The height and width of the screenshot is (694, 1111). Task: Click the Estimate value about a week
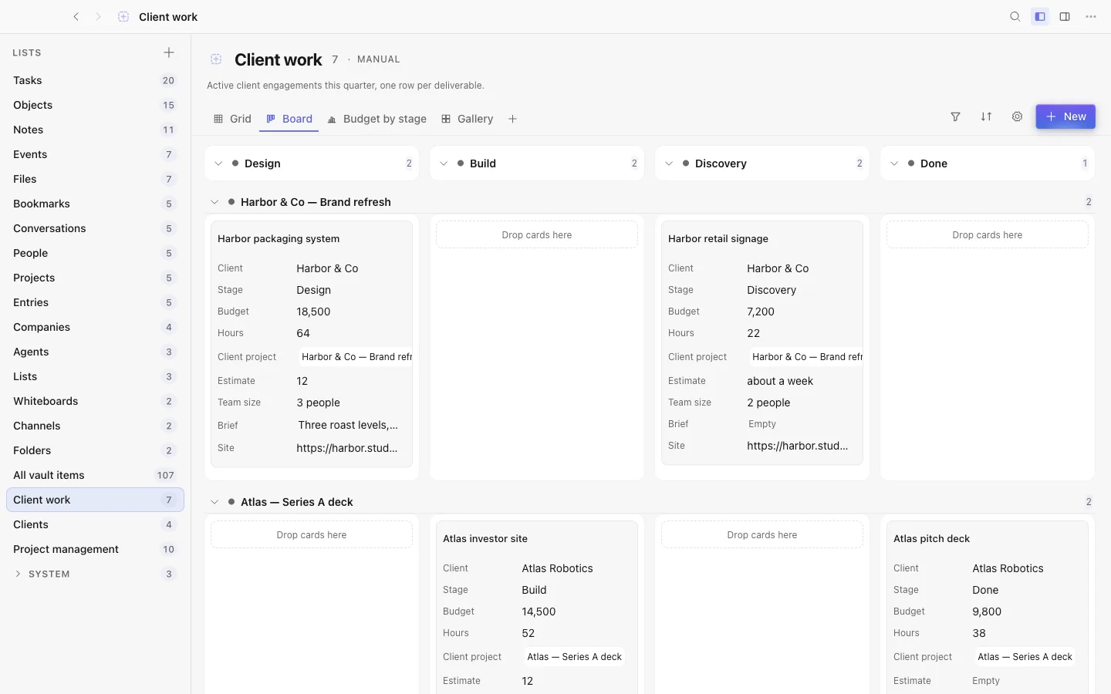click(x=780, y=381)
